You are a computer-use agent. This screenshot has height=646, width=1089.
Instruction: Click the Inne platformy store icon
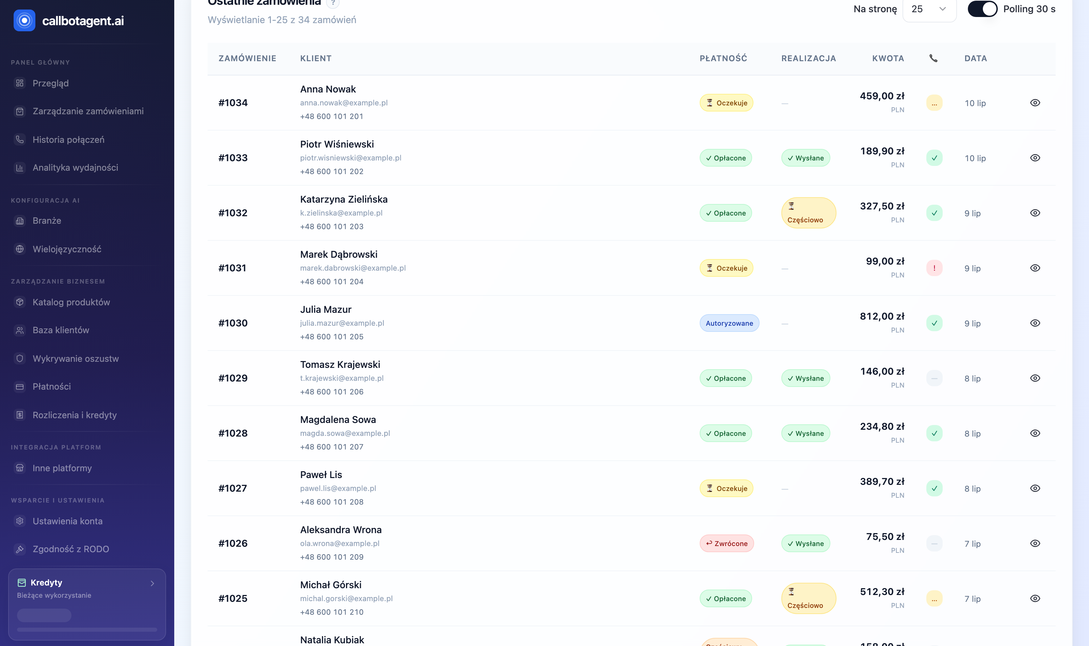[x=20, y=468]
